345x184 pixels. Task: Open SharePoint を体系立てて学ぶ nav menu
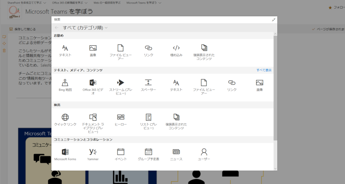[27, 3]
